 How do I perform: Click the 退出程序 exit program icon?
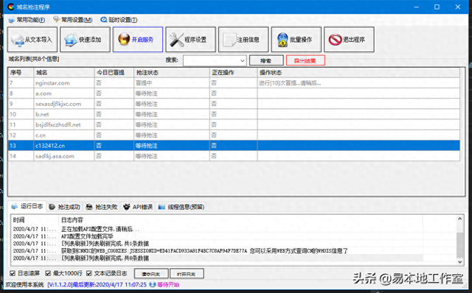pos(349,39)
